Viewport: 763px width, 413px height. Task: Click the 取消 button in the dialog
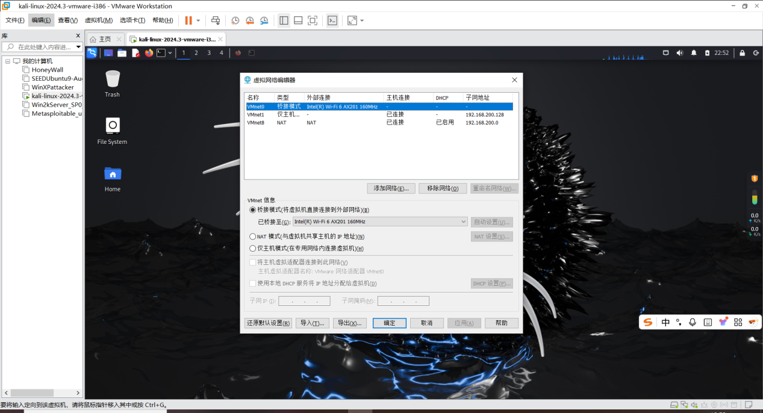pos(427,323)
